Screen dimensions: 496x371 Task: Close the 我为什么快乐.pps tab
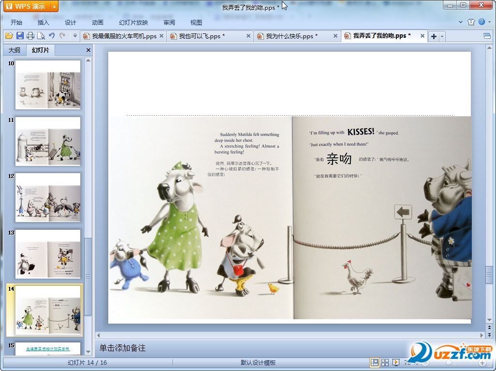point(336,36)
